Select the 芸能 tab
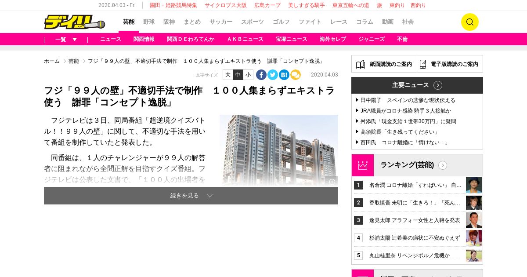The height and width of the screenshot is (277, 527). pyautogui.click(x=129, y=22)
